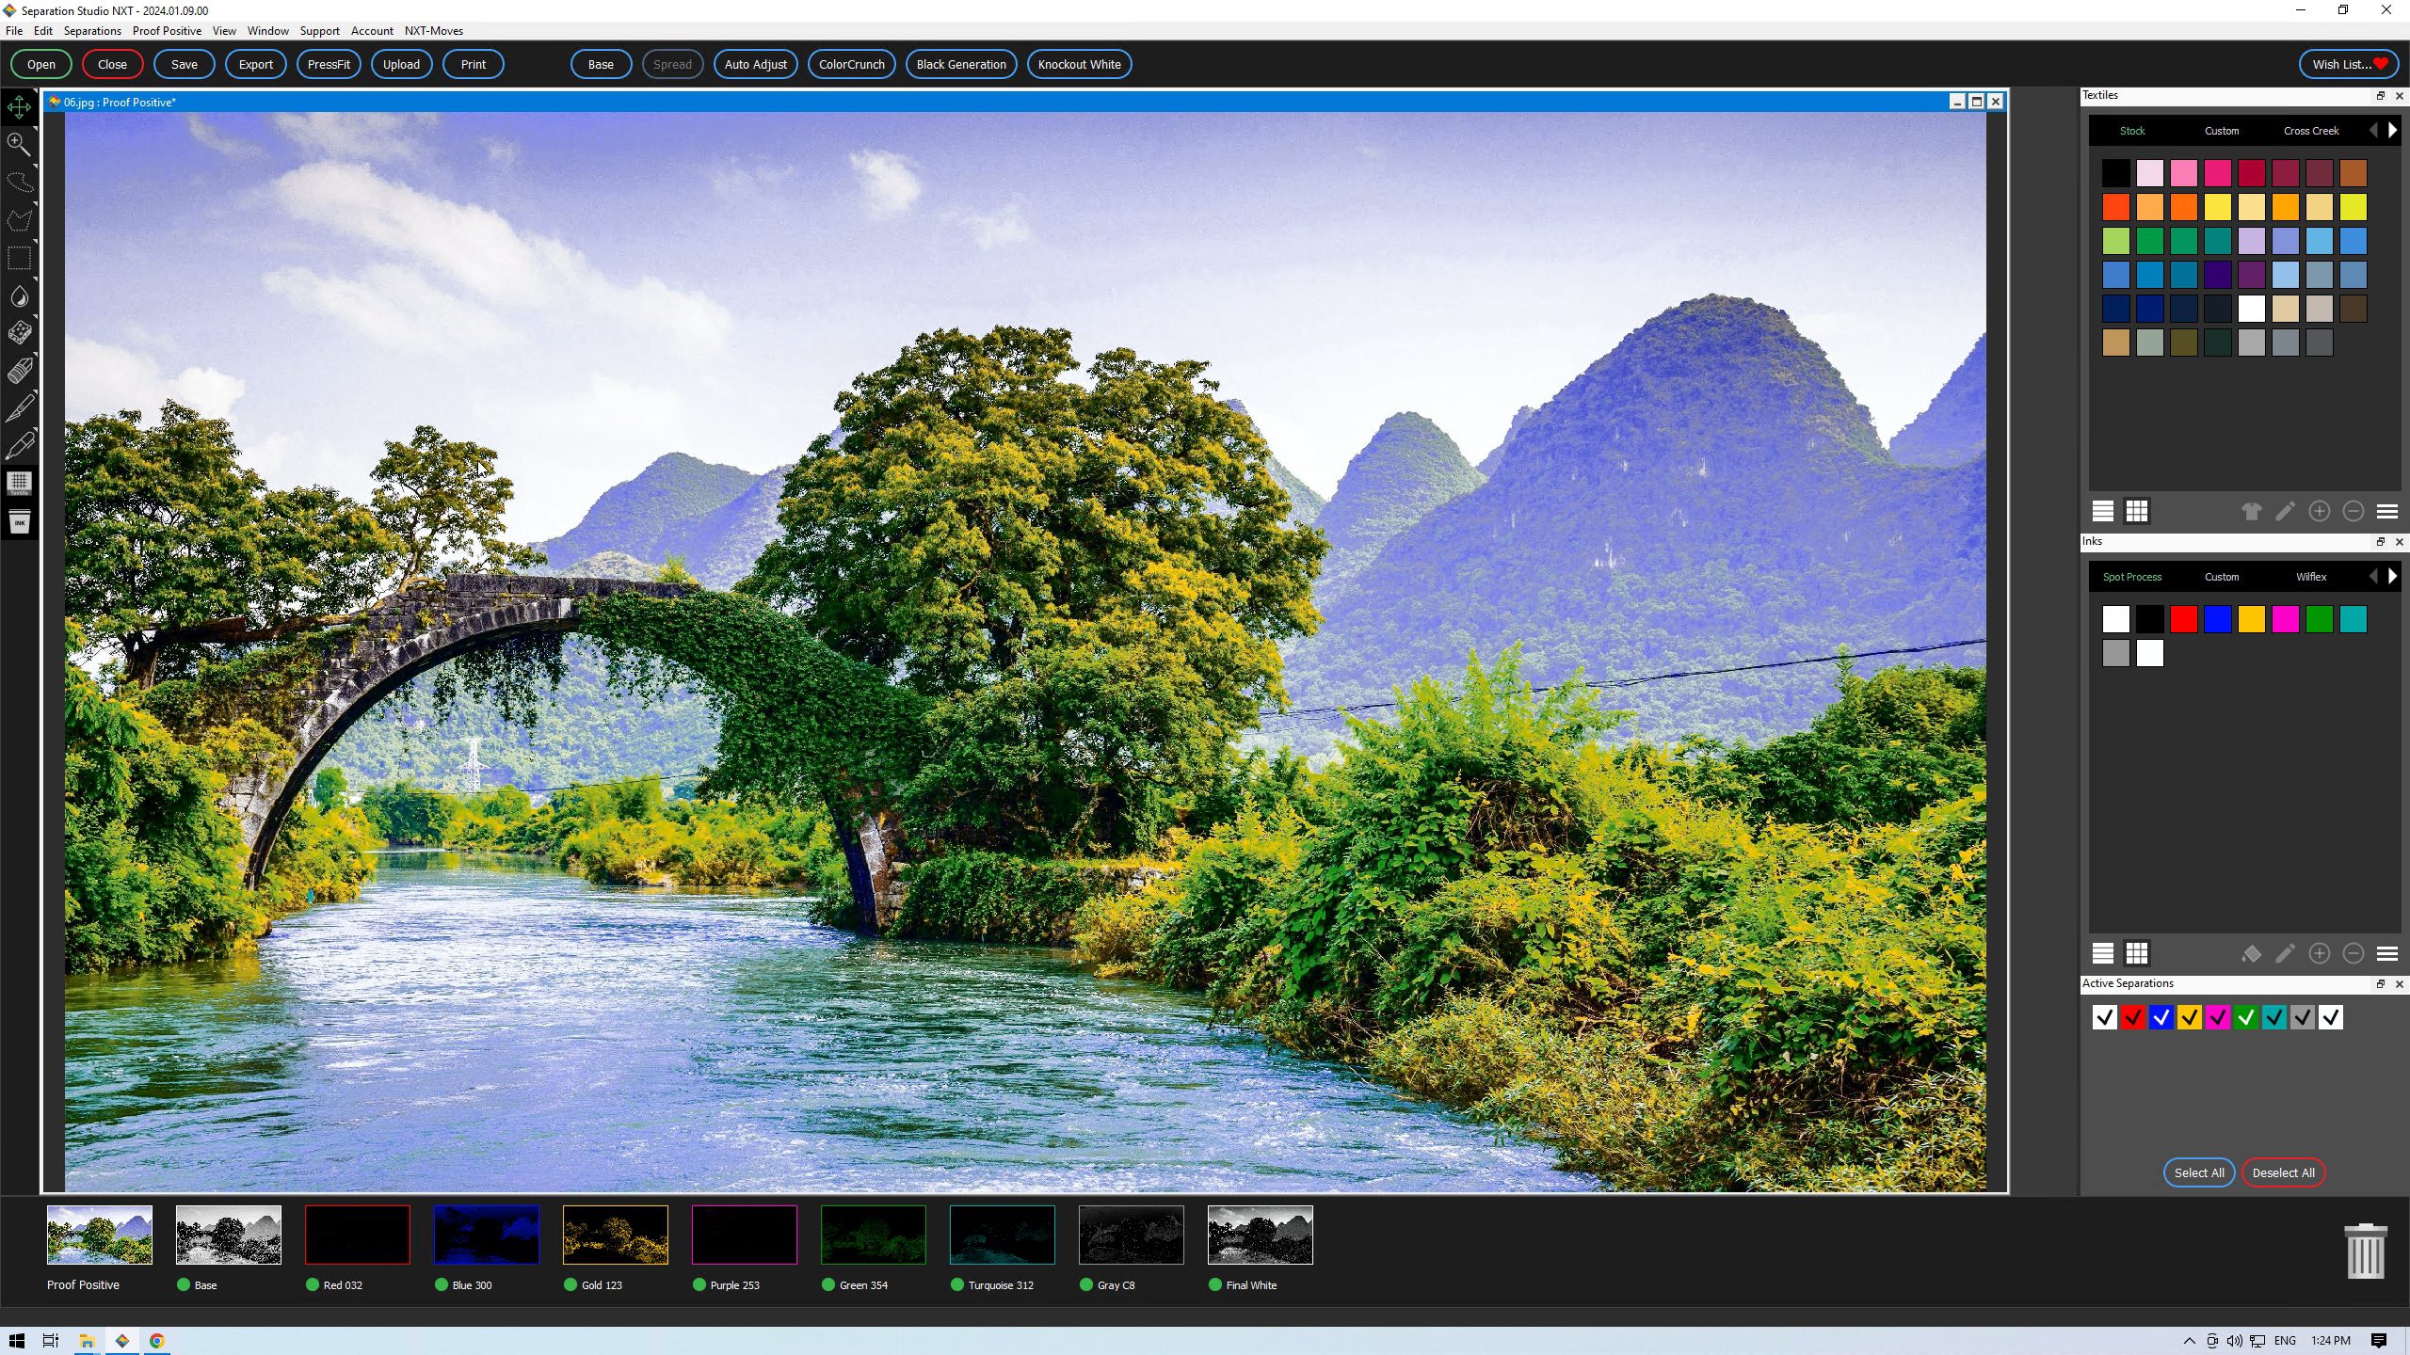The width and height of the screenshot is (2410, 1355).
Task: Select the Zoom magnifier tool
Action: click(19, 144)
